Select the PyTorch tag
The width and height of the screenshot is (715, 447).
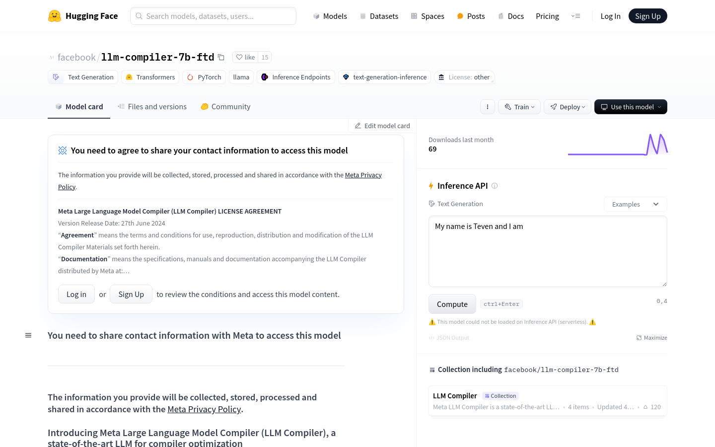pyautogui.click(x=204, y=77)
